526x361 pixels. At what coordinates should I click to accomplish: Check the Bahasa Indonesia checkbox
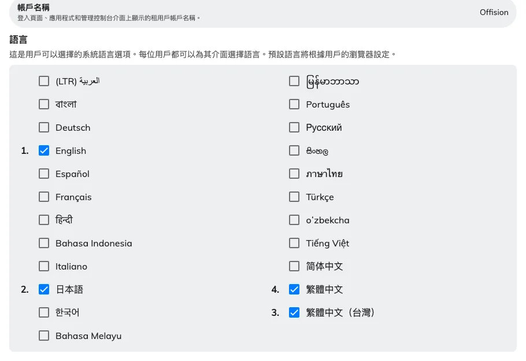44,243
